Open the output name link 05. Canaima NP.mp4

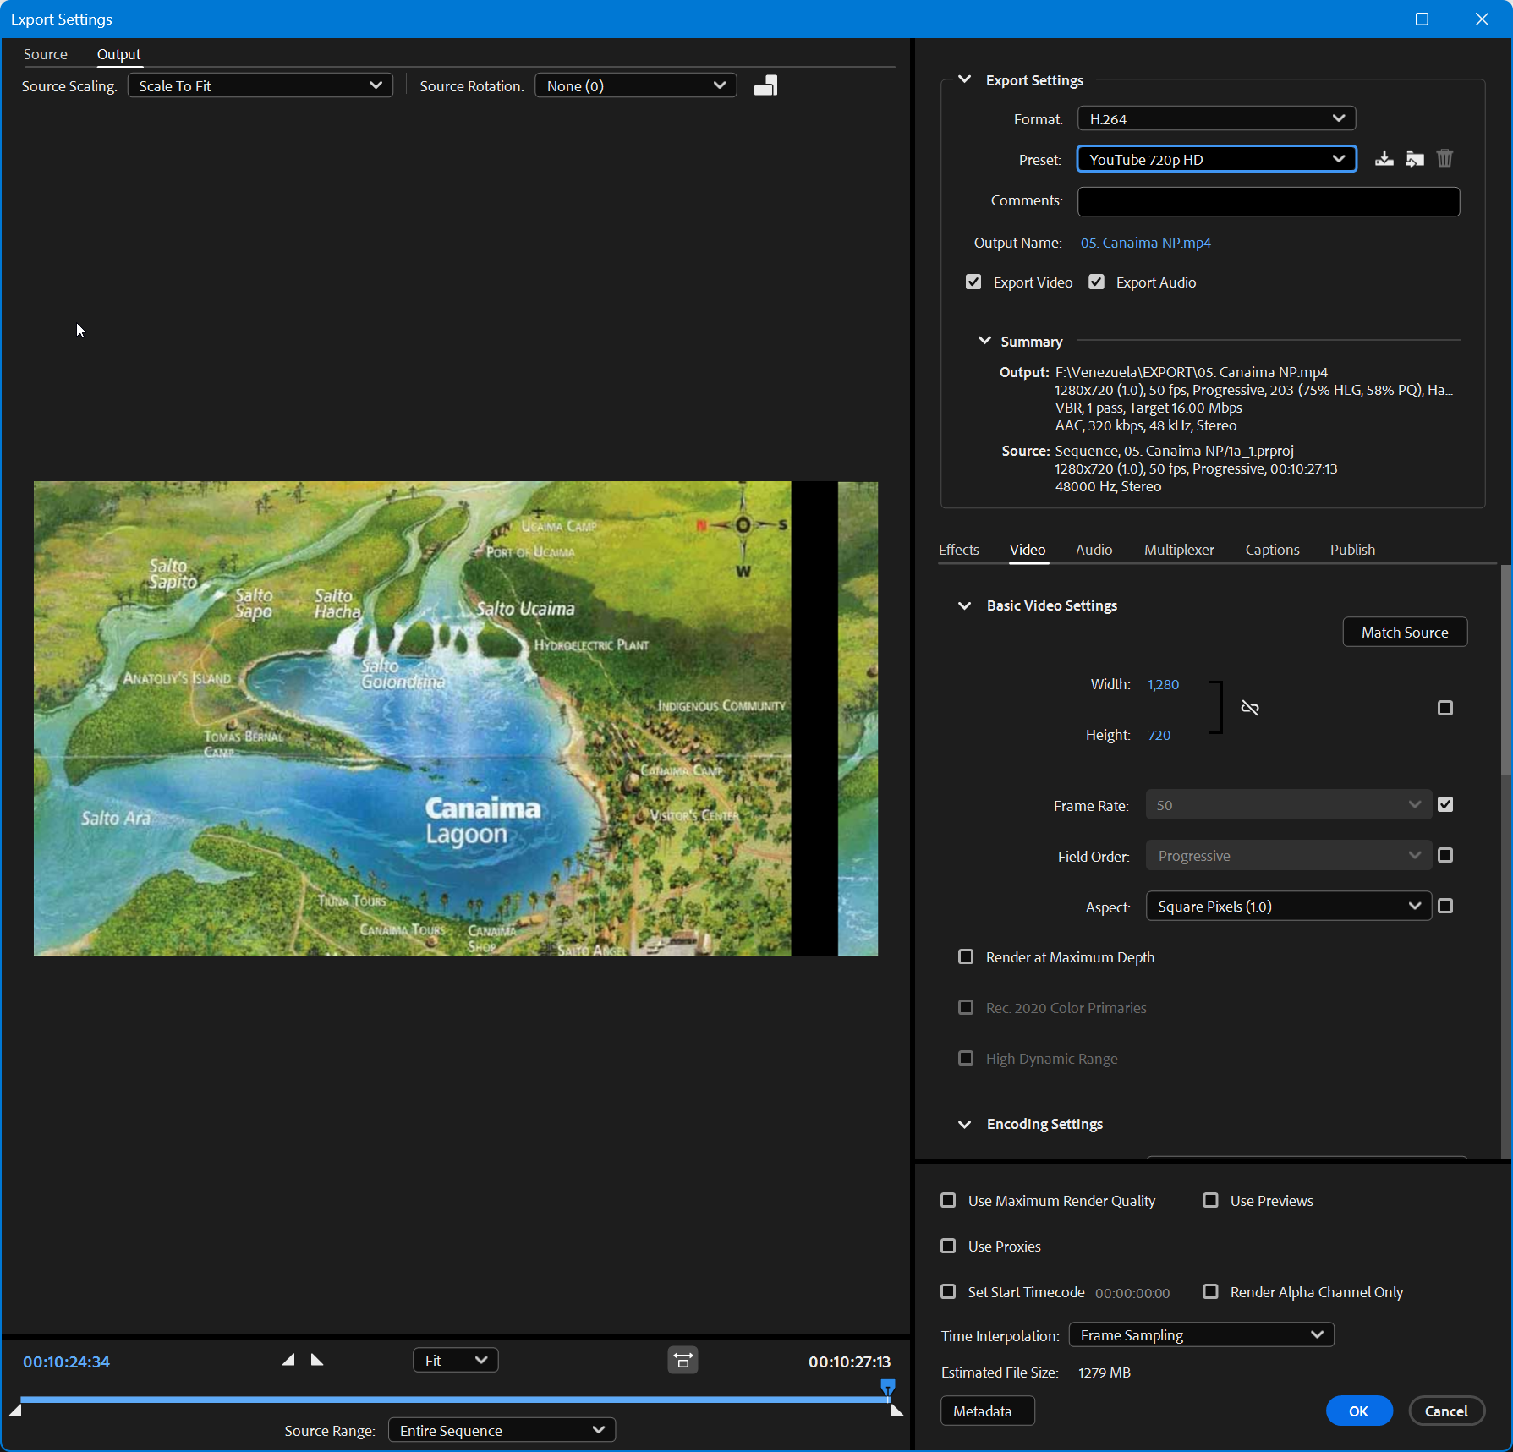coord(1146,243)
